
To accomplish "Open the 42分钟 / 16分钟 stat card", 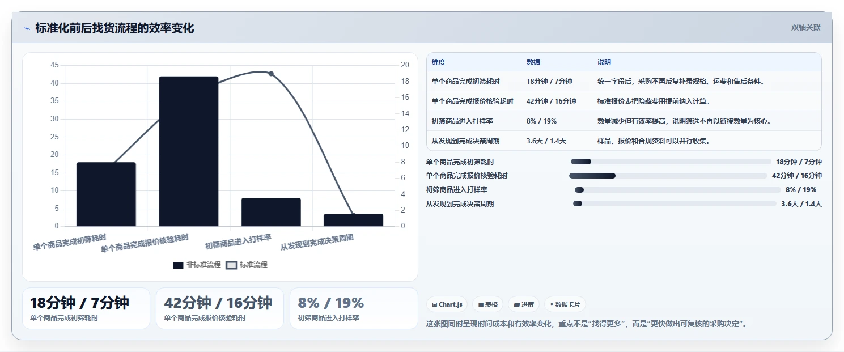I will (220, 308).
